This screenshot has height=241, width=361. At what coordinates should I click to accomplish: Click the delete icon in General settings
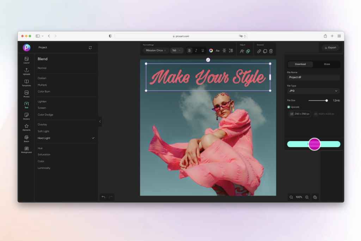point(270,51)
